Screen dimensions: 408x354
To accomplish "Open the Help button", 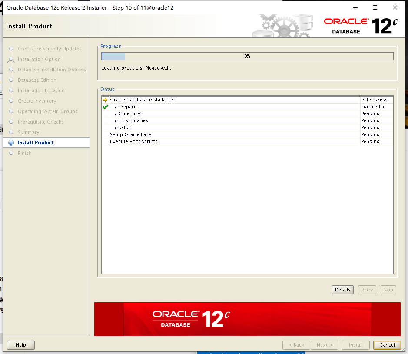I will pyautogui.click(x=21, y=345).
